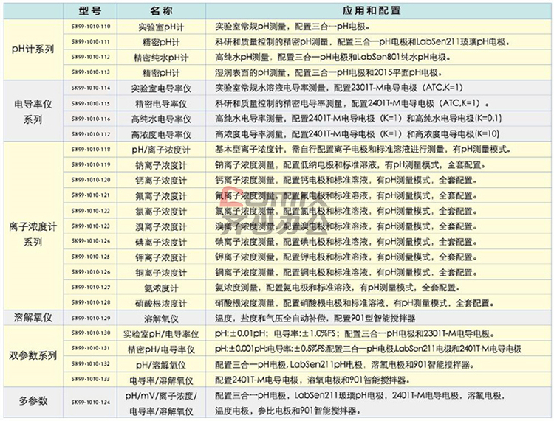Screen dimensions: 554x421
Task: Click model number SK99-1010-123
Action: tap(91, 226)
